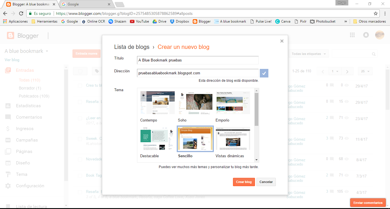Click the Chrome forward arrow
The image size is (390, 209).
click(x=13, y=13)
